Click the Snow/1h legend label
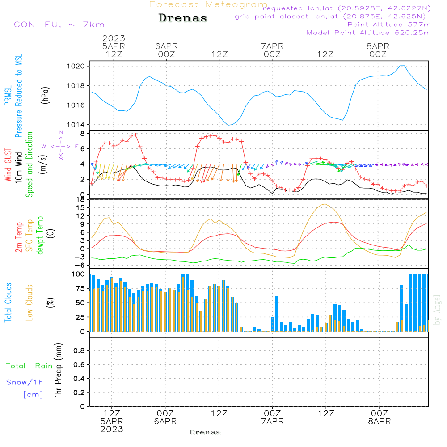447x447 pixels. 25,382
